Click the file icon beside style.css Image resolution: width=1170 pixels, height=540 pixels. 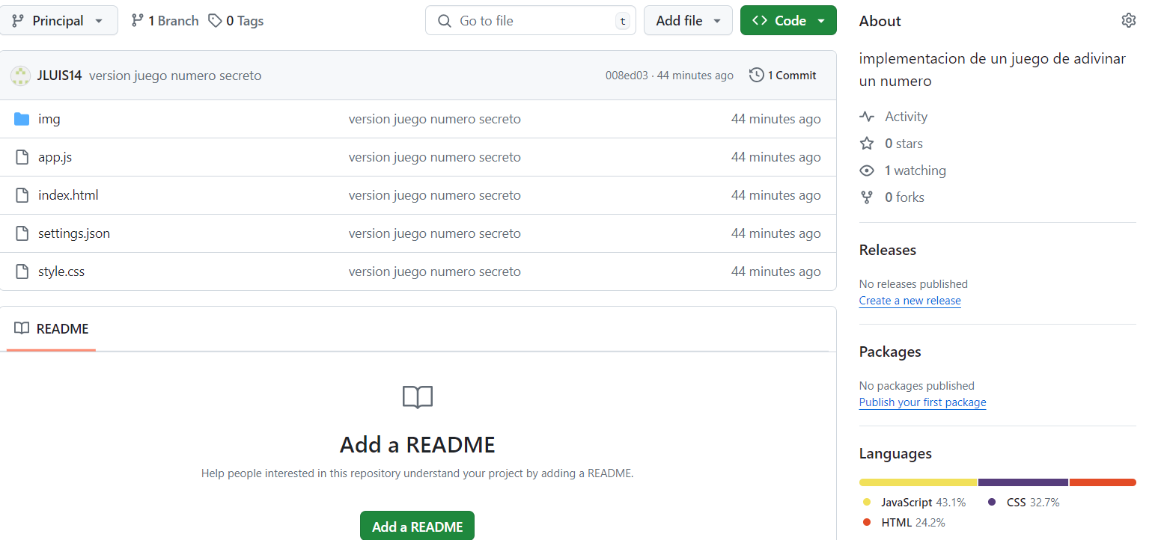coord(22,271)
